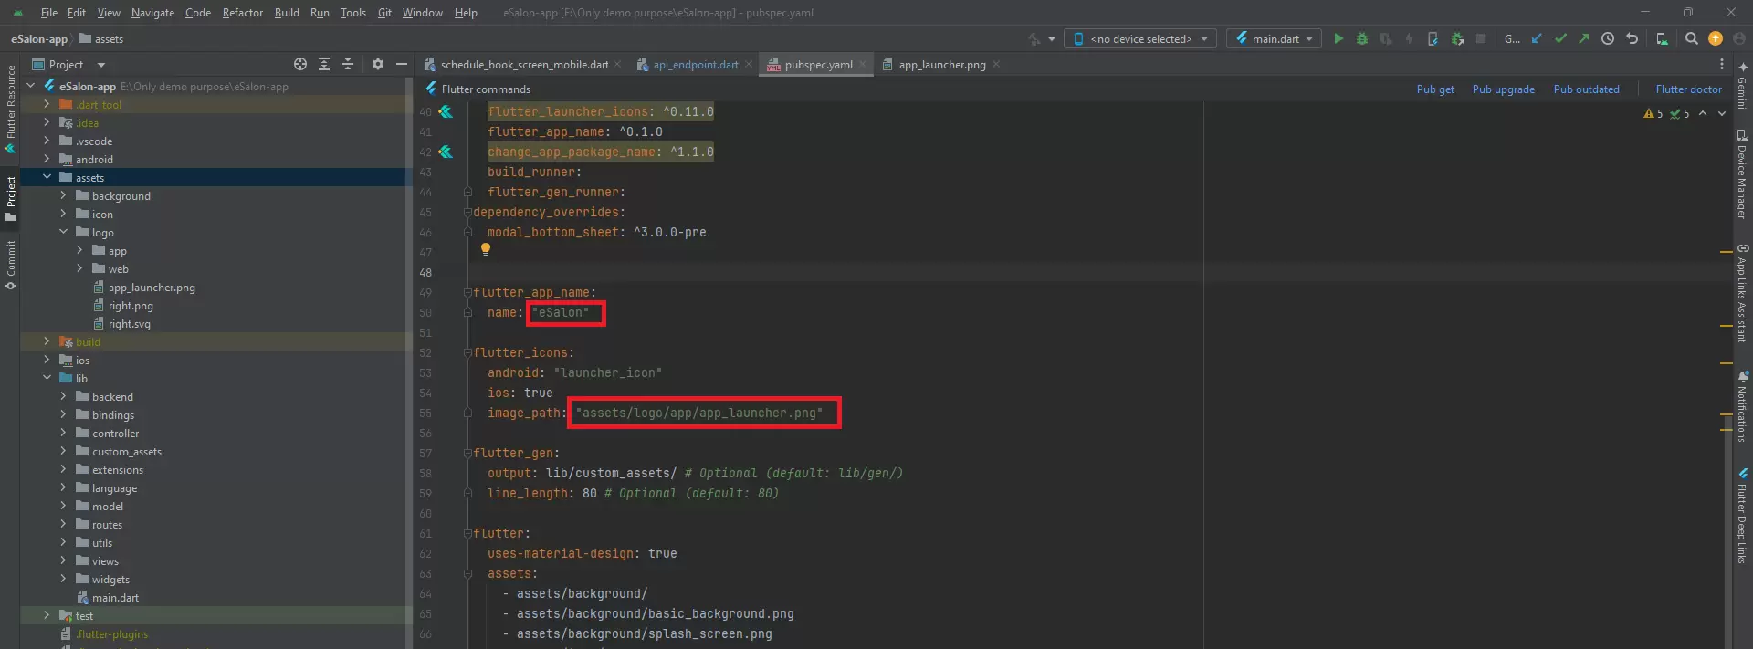Open Search Everywhere magnifier icon
The width and height of the screenshot is (1753, 649).
1692,38
